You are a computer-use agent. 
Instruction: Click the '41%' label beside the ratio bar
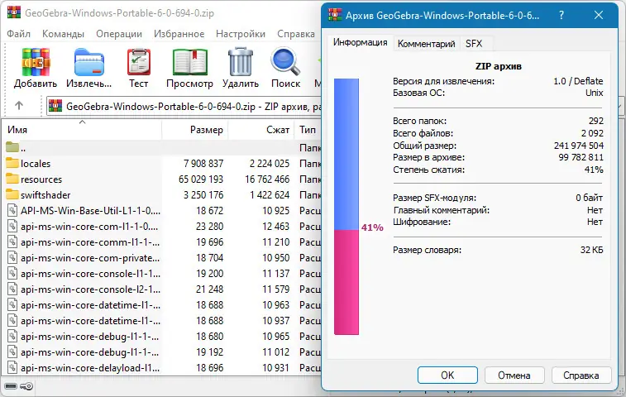point(372,227)
